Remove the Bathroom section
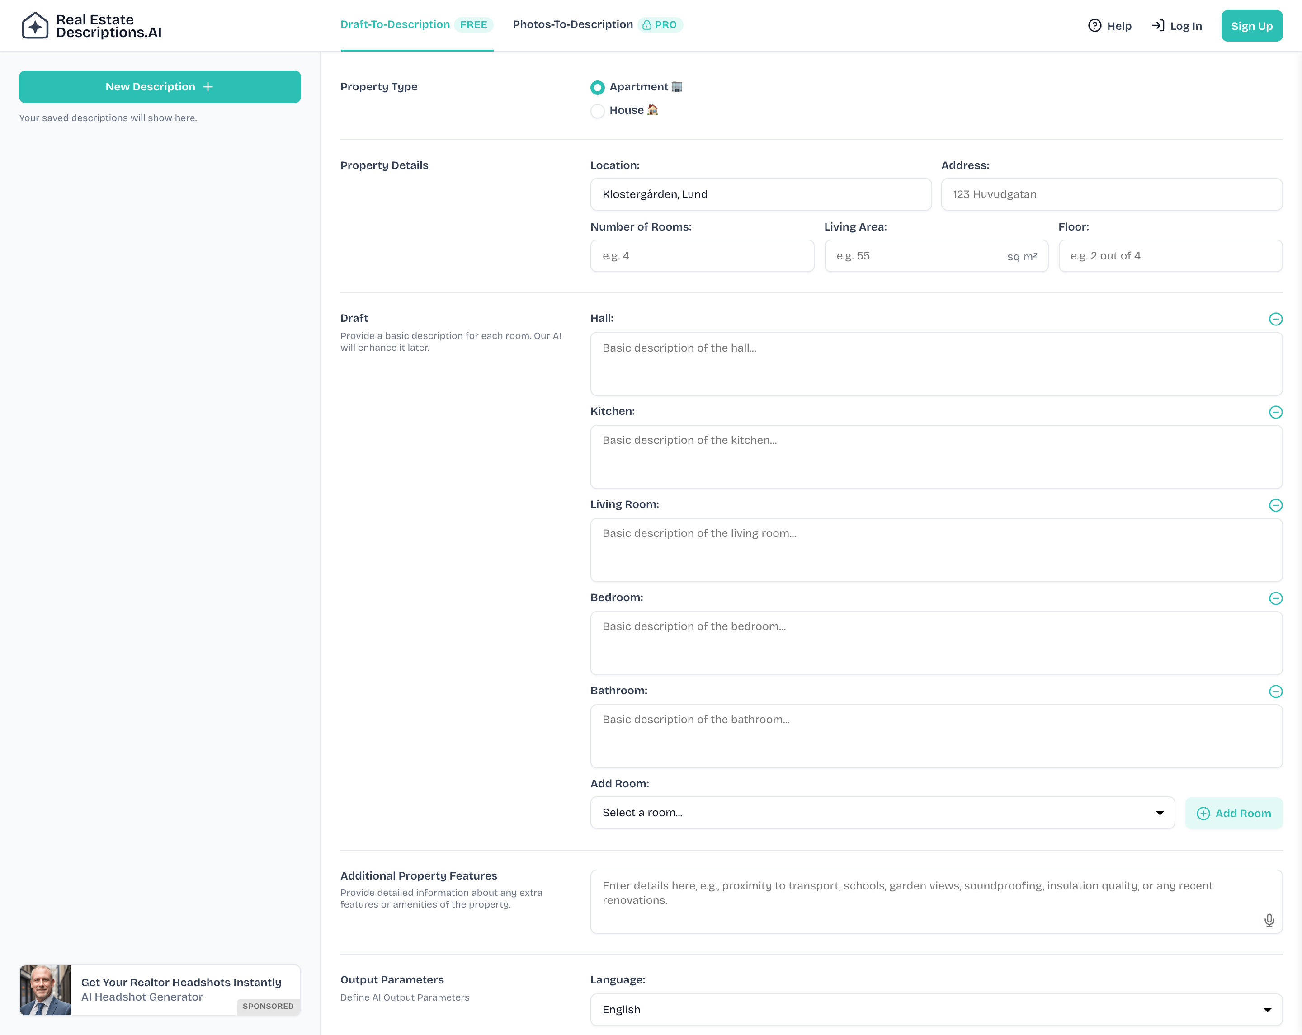The image size is (1302, 1035). pos(1275,691)
